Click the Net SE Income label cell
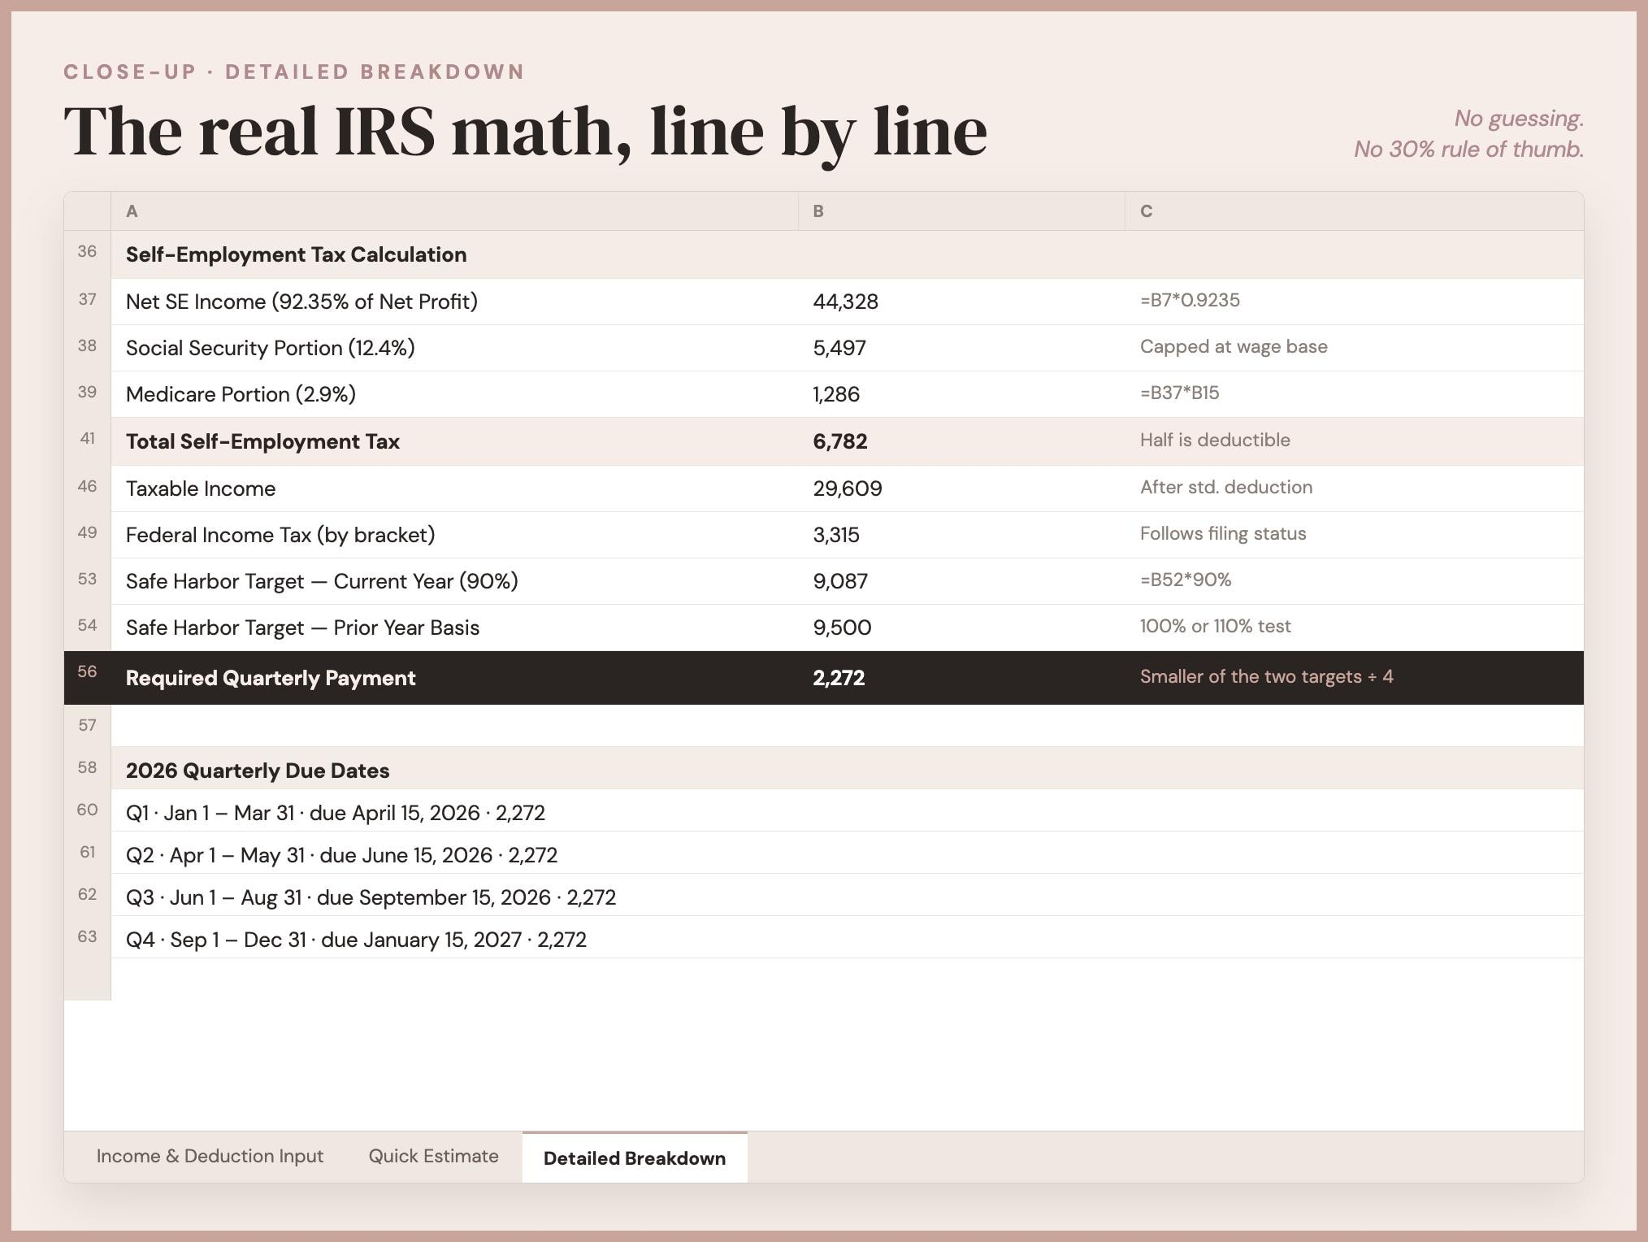This screenshot has height=1242, width=1648. (454, 302)
